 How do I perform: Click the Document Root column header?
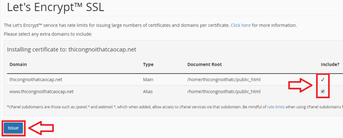click(204, 64)
